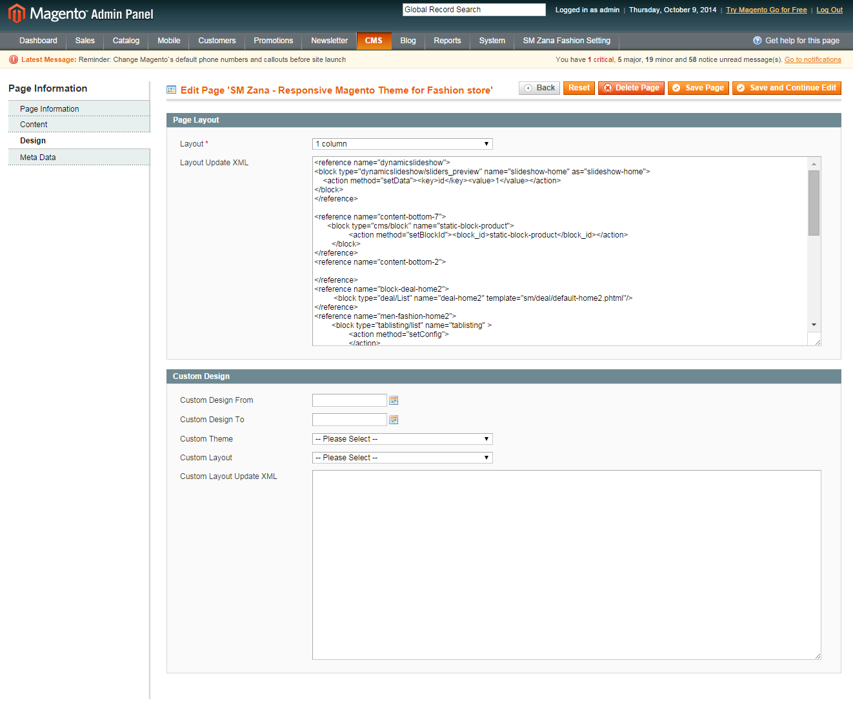Open the Sales menu

point(85,41)
